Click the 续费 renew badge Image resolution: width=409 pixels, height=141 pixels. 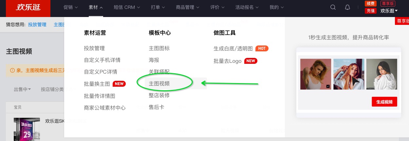point(370,4)
